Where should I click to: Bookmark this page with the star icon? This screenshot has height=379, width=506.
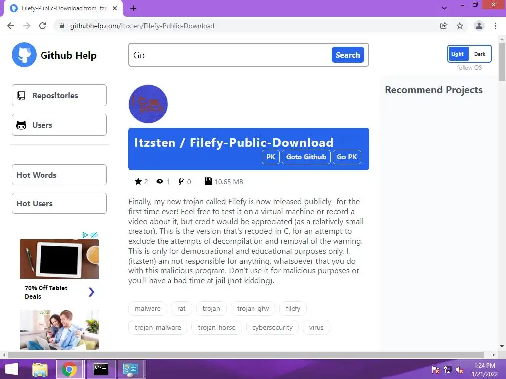coord(460,26)
